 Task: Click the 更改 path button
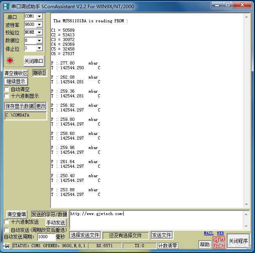pyautogui.click(x=41, y=106)
